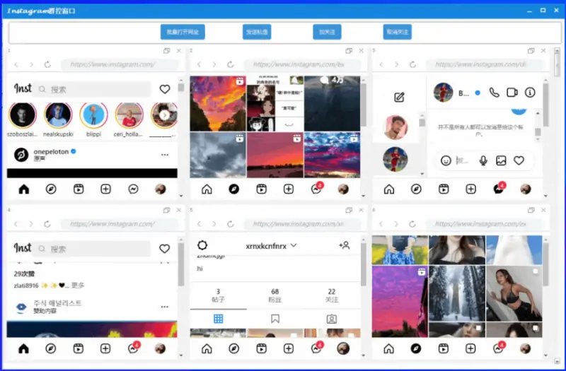The width and height of the screenshot is (566, 371).
Task: Open the tagged photos tab on profile
Action: click(332, 319)
